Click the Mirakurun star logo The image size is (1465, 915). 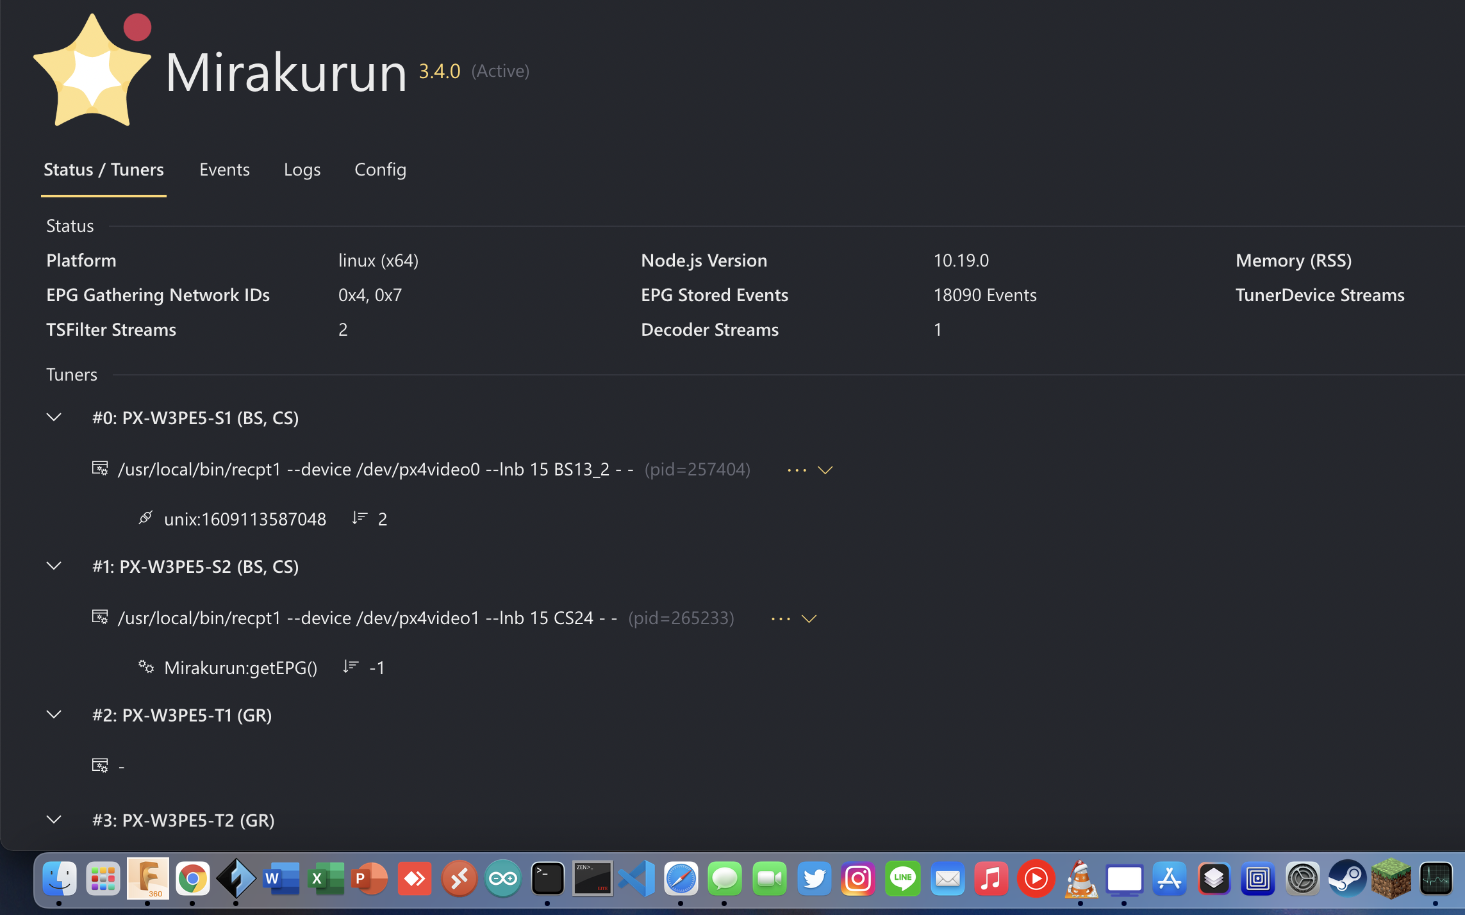coord(92,70)
